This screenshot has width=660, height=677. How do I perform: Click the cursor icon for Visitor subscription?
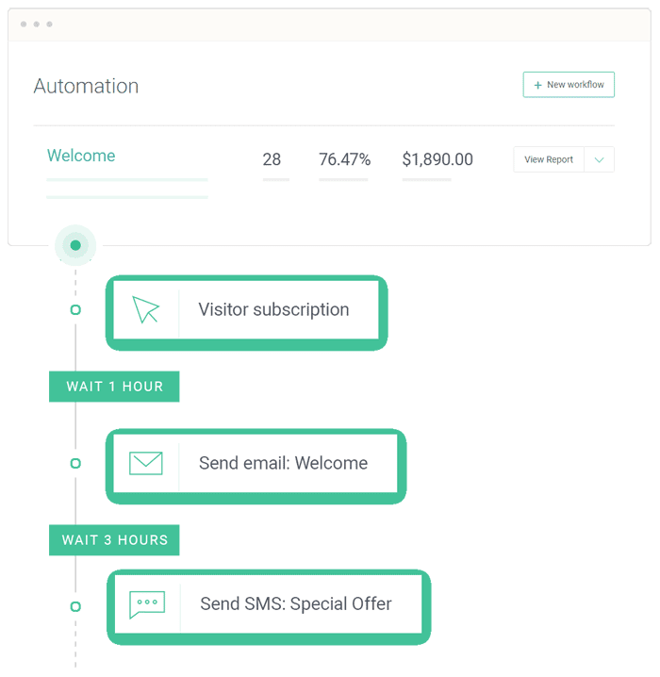[146, 310]
